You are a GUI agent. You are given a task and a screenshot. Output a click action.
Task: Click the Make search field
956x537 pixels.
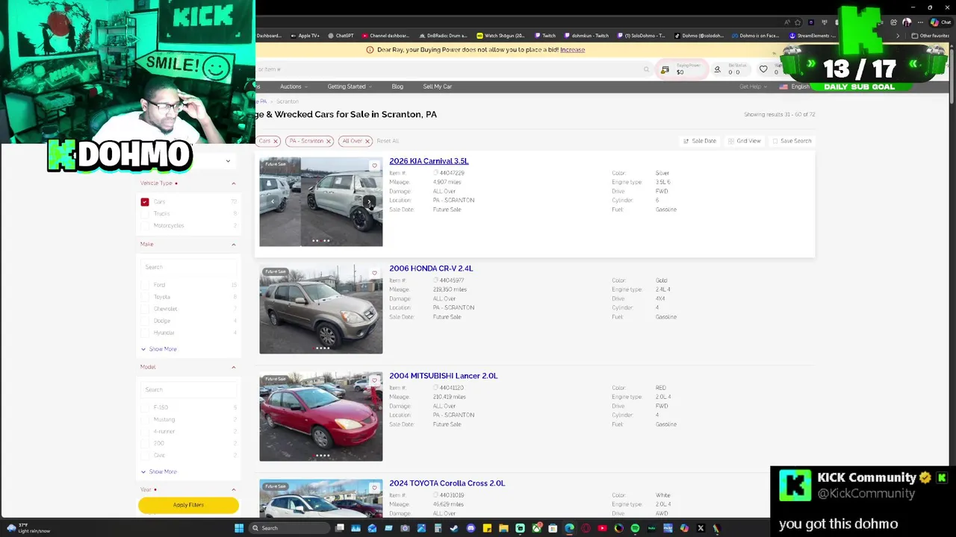coord(188,267)
